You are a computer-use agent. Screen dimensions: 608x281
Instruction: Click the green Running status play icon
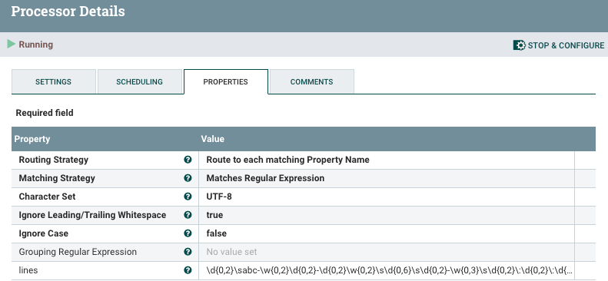pos(12,44)
